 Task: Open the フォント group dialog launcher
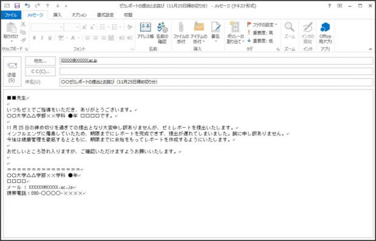pos(132,49)
